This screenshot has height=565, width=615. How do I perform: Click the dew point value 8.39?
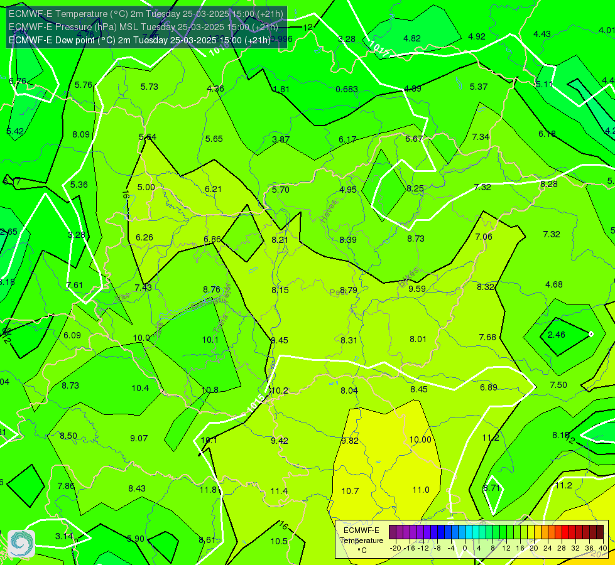point(348,240)
